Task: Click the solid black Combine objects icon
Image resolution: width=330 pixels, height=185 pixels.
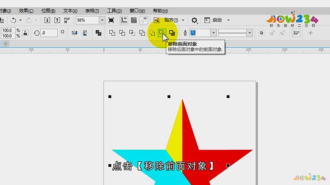Action: (x=98, y=33)
